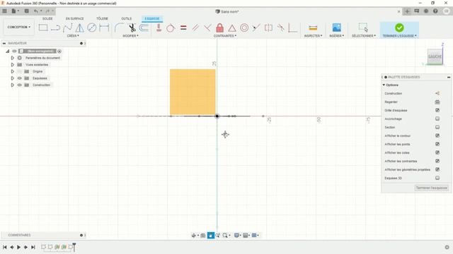Click the Save icon in title toolbar
This screenshot has height=254, width=453.
click(26, 11)
